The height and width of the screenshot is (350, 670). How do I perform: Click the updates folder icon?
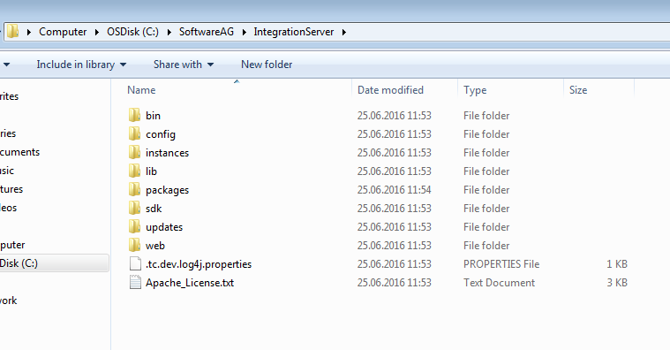coord(134,227)
